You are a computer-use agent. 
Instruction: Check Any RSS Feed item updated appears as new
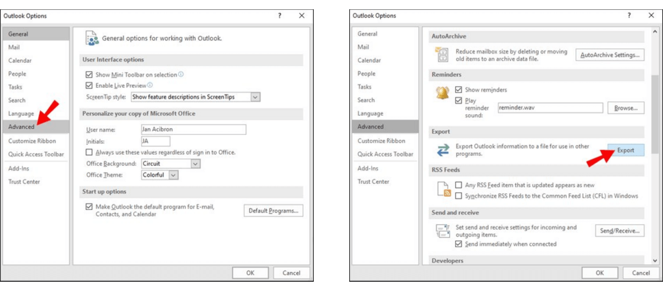click(x=458, y=185)
